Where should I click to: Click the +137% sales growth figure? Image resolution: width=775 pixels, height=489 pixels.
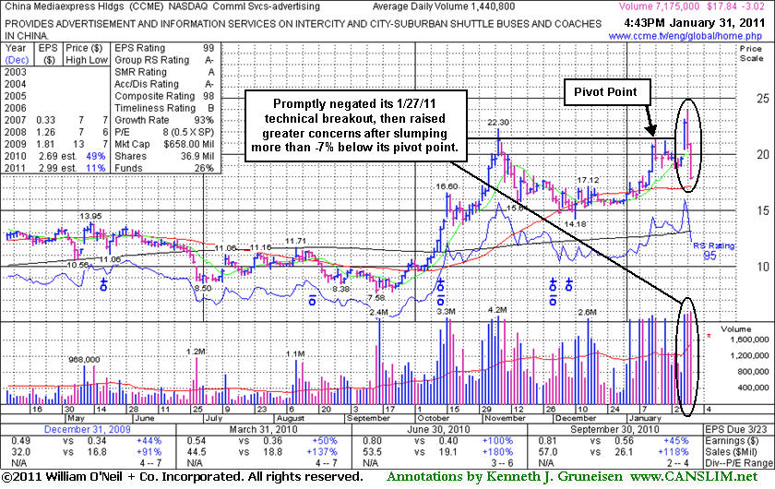[323, 452]
